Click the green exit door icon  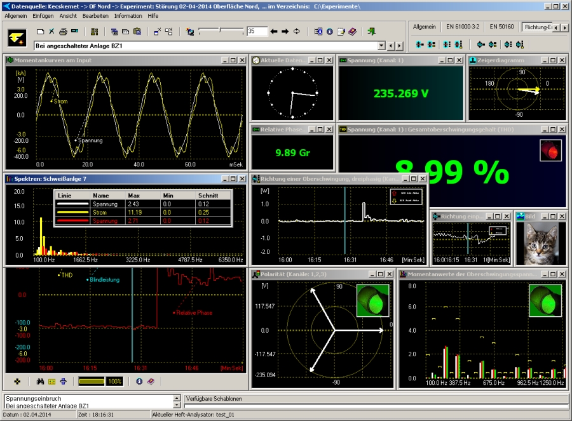pos(372,31)
